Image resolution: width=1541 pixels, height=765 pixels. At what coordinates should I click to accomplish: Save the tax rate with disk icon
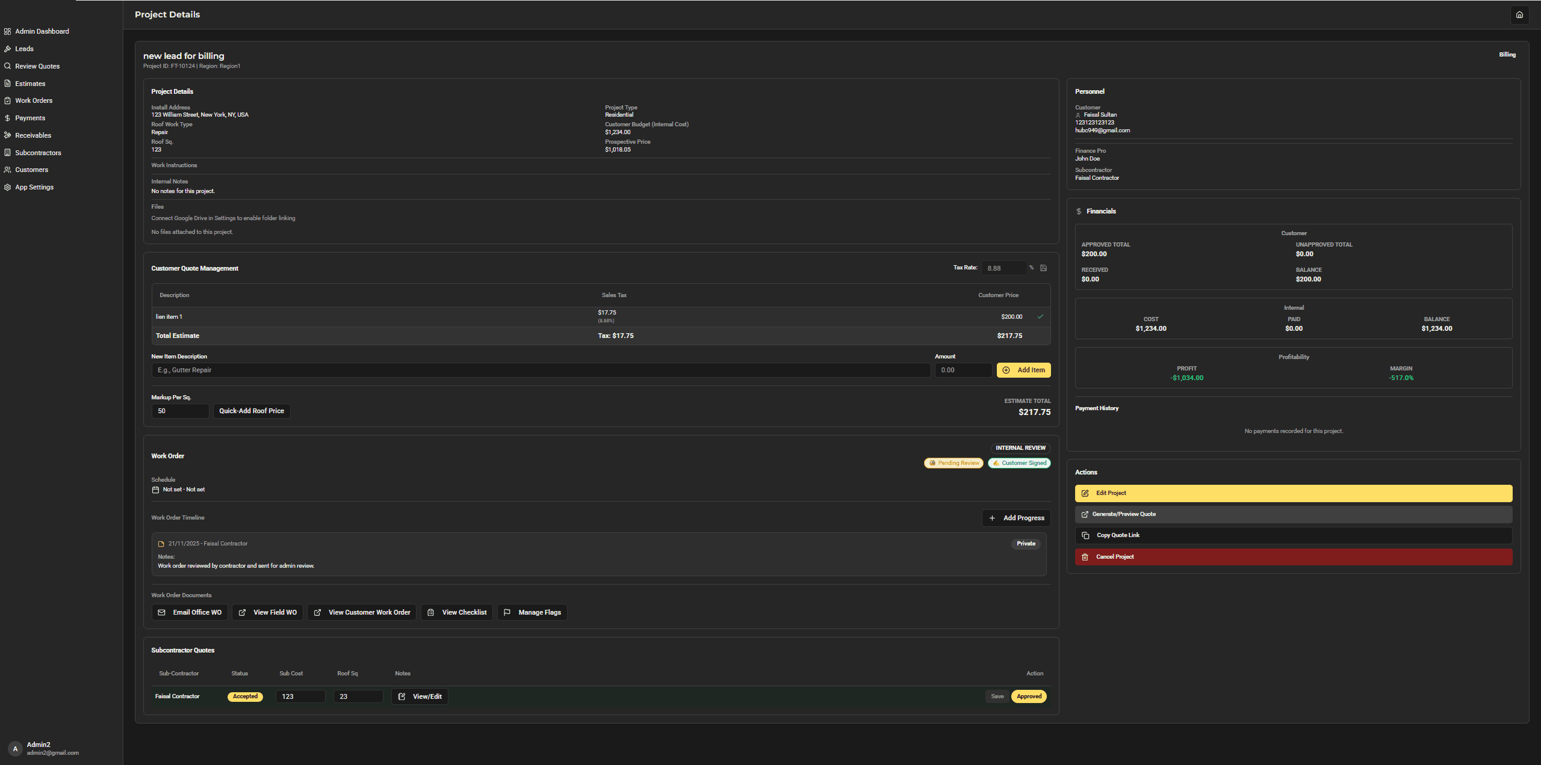pyautogui.click(x=1043, y=268)
